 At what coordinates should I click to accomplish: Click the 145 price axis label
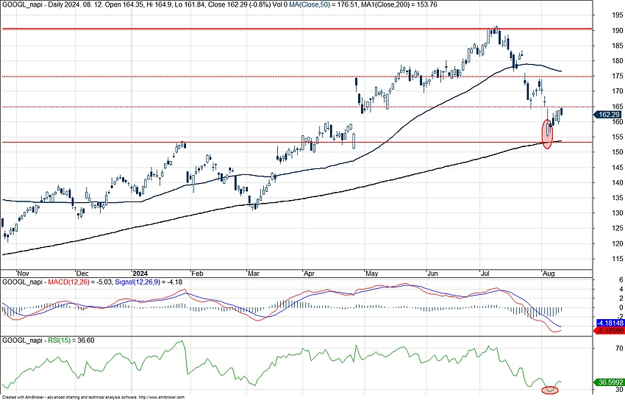click(x=617, y=168)
